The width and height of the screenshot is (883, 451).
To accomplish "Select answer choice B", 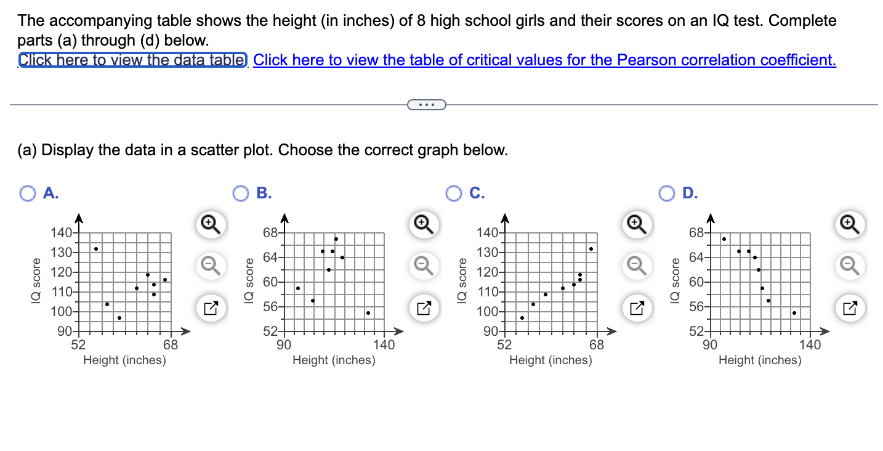I will point(241,193).
